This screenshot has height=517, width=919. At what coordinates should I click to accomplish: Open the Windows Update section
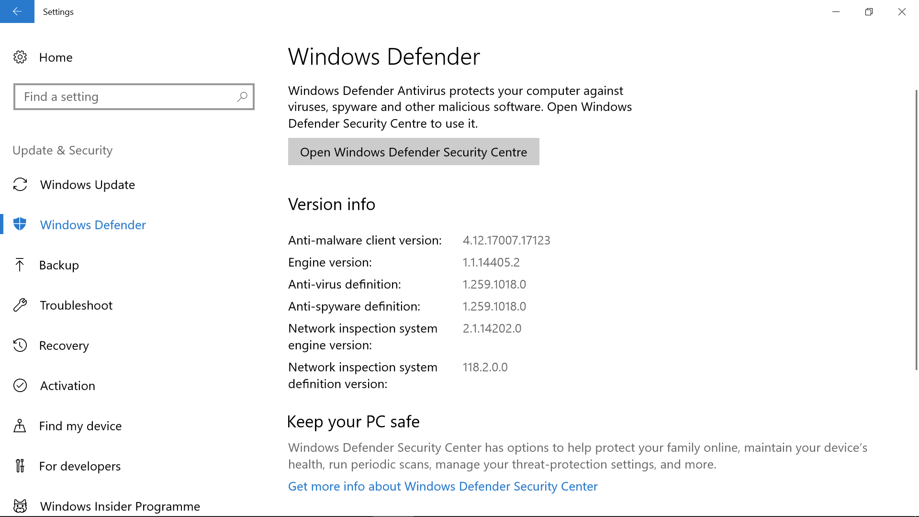point(88,185)
